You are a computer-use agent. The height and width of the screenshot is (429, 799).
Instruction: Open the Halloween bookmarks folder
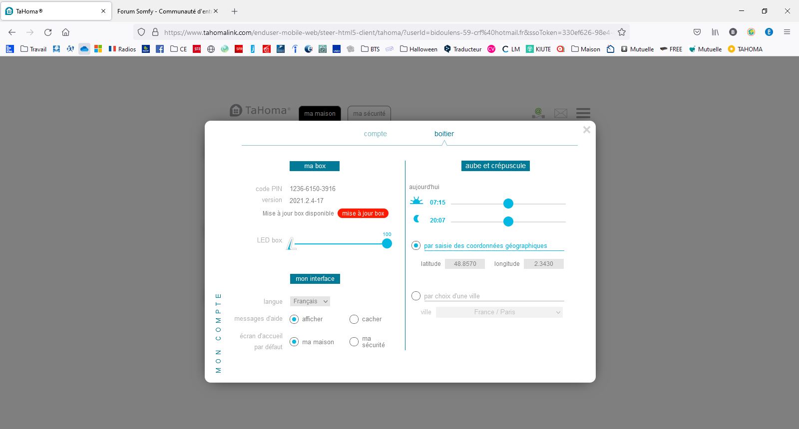point(418,49)
